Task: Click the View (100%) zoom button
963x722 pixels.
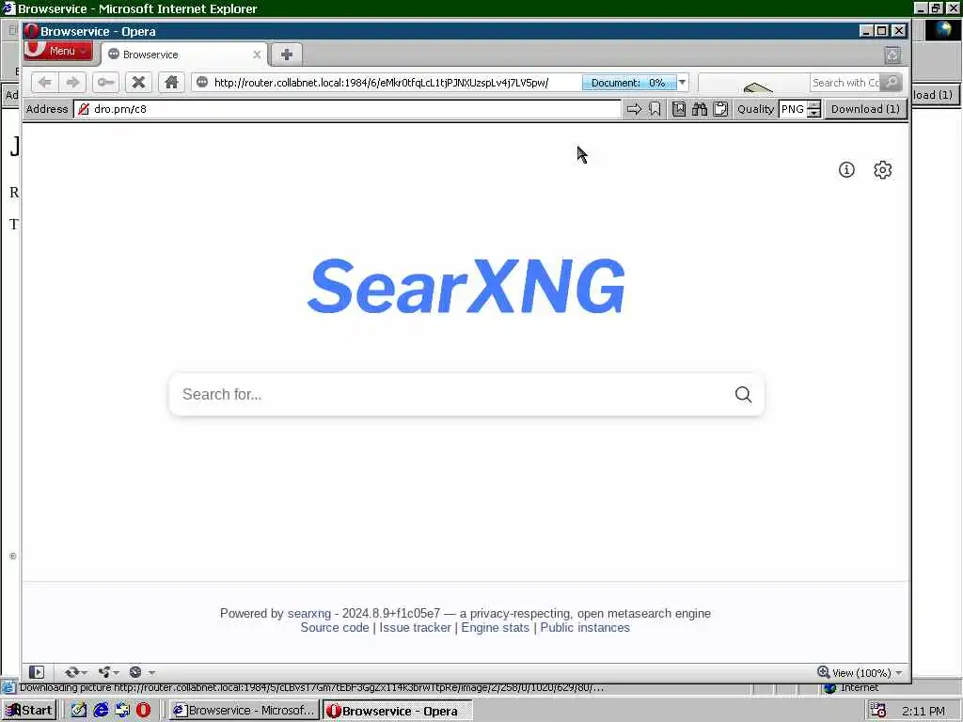Action: [854, 673]
